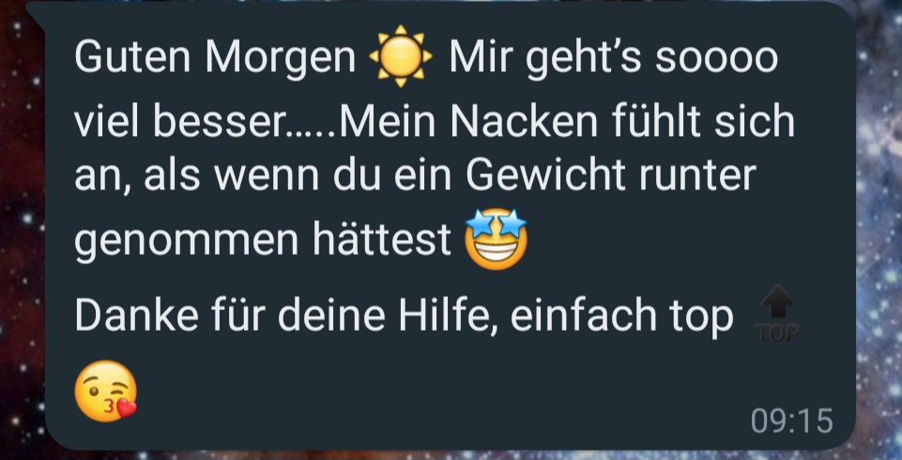Click the word Nacken in the message
This screenshot has height=460, width=902.
pyautogui.click(x=526, y=121)
